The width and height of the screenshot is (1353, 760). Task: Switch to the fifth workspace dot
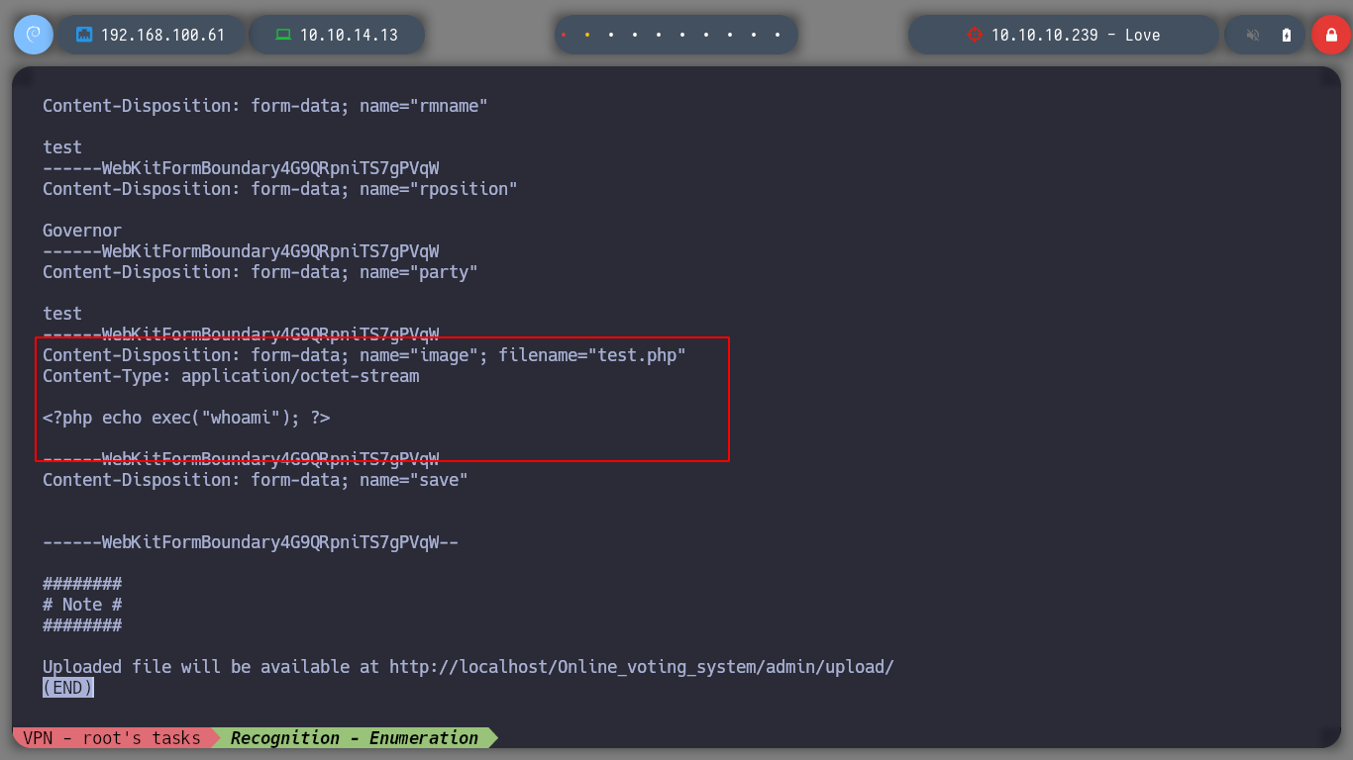(659, 35)
